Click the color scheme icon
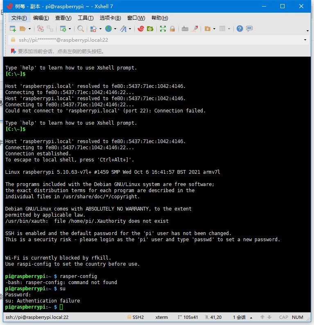Image resolution: width=314 pixels, height=325 pixels. point(93,29)
